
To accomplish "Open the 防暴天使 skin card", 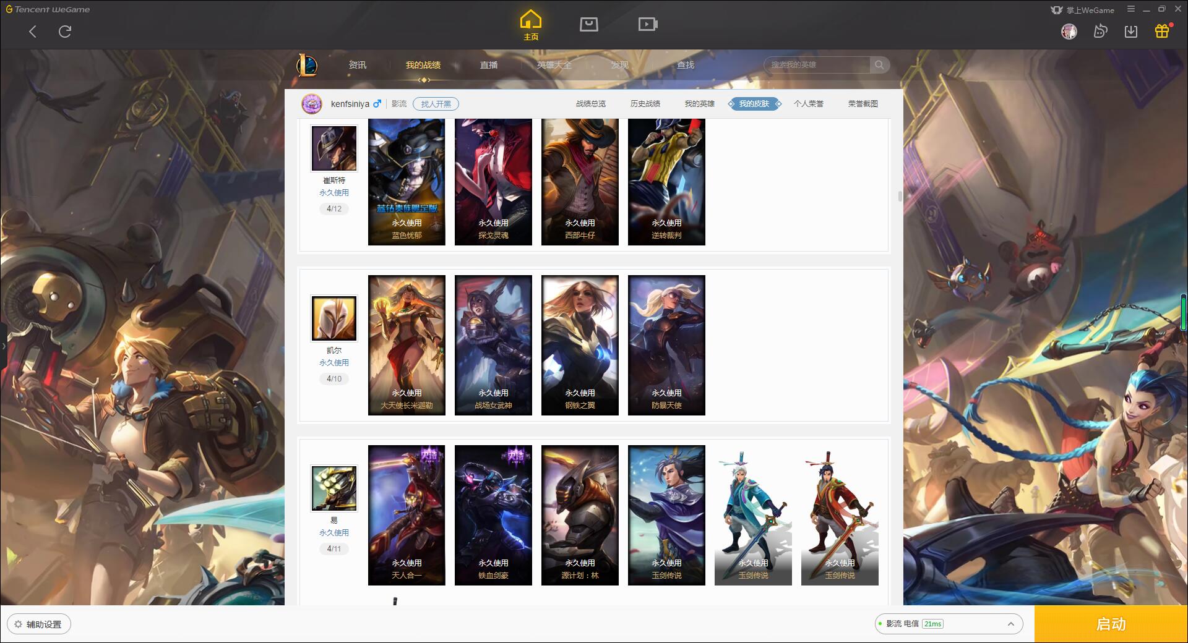I will click(666, 346).
